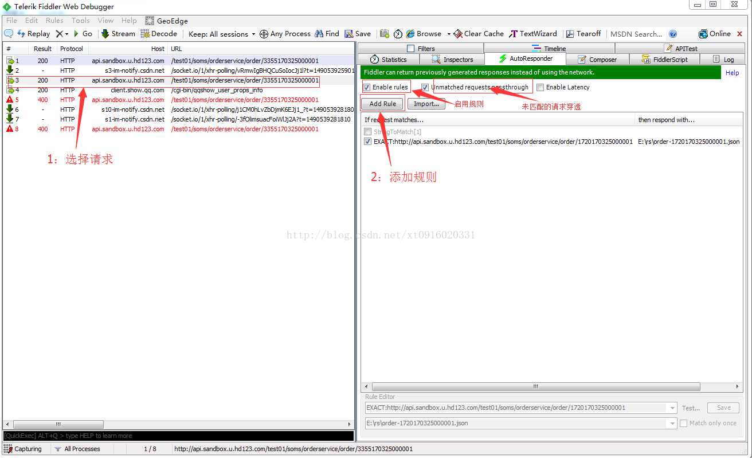The width and height of the screenshot is (752, 458).
Task: Open the TextWizard tool
Action: (x=533, y=34)
